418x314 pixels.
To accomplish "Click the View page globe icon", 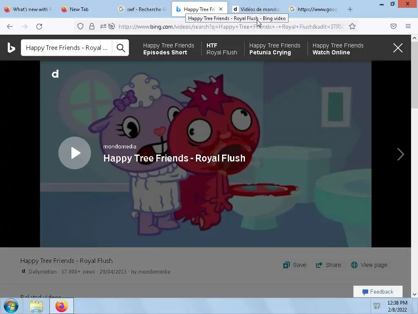I will [x=354, y=265].
